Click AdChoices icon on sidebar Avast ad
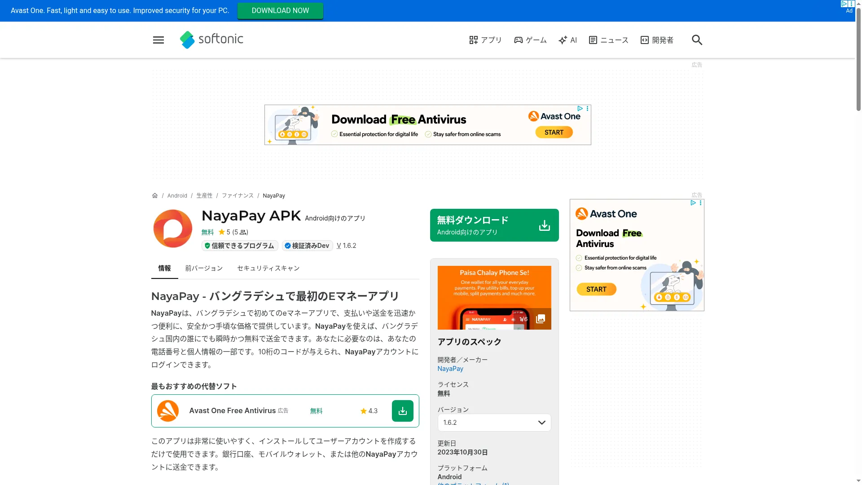862x485 pixels. point(693,203)
